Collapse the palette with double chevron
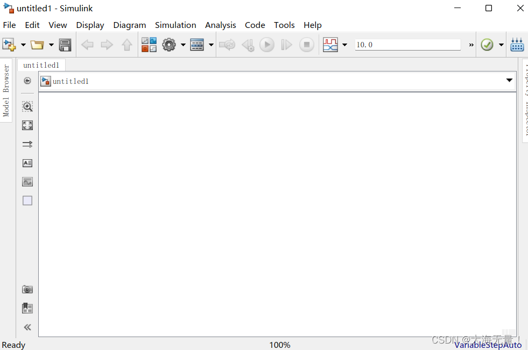The height and width of the screenshot is (350, 528). coord(27,327)
